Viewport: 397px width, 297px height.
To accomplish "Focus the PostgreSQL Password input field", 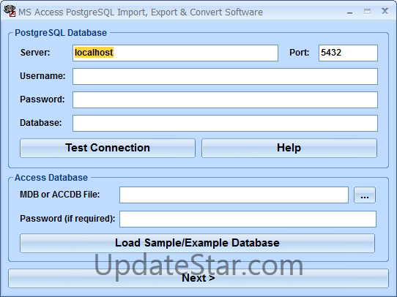I will pos(225,99).
